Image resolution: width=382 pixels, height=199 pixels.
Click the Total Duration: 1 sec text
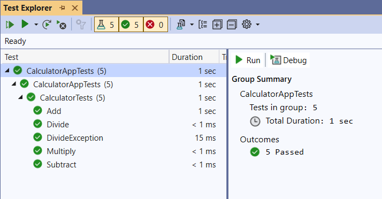pyautogui.click(x=309, y=121)
